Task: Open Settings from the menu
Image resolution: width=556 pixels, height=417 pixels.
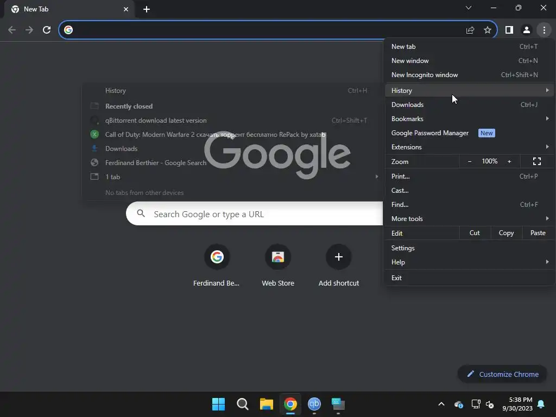Action: coord(469,248)
